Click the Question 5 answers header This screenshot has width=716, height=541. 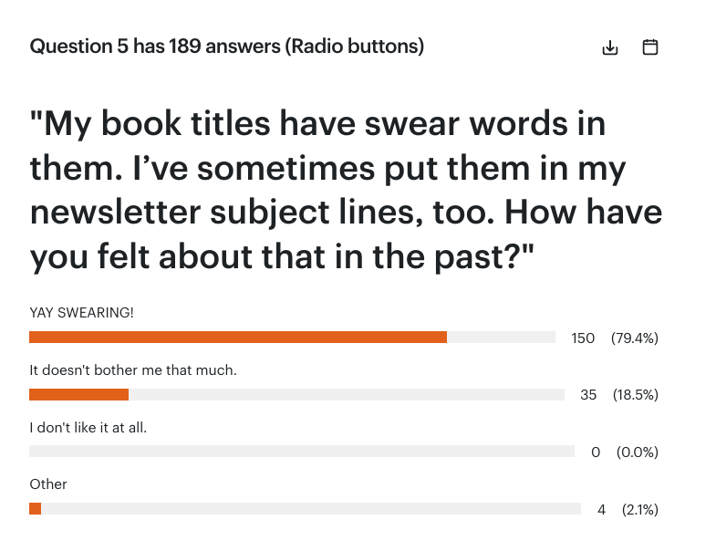227,47
